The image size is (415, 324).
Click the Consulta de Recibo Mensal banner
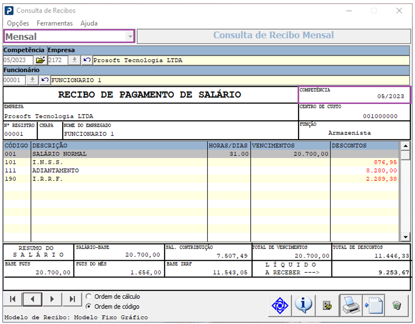pos(273,35)
